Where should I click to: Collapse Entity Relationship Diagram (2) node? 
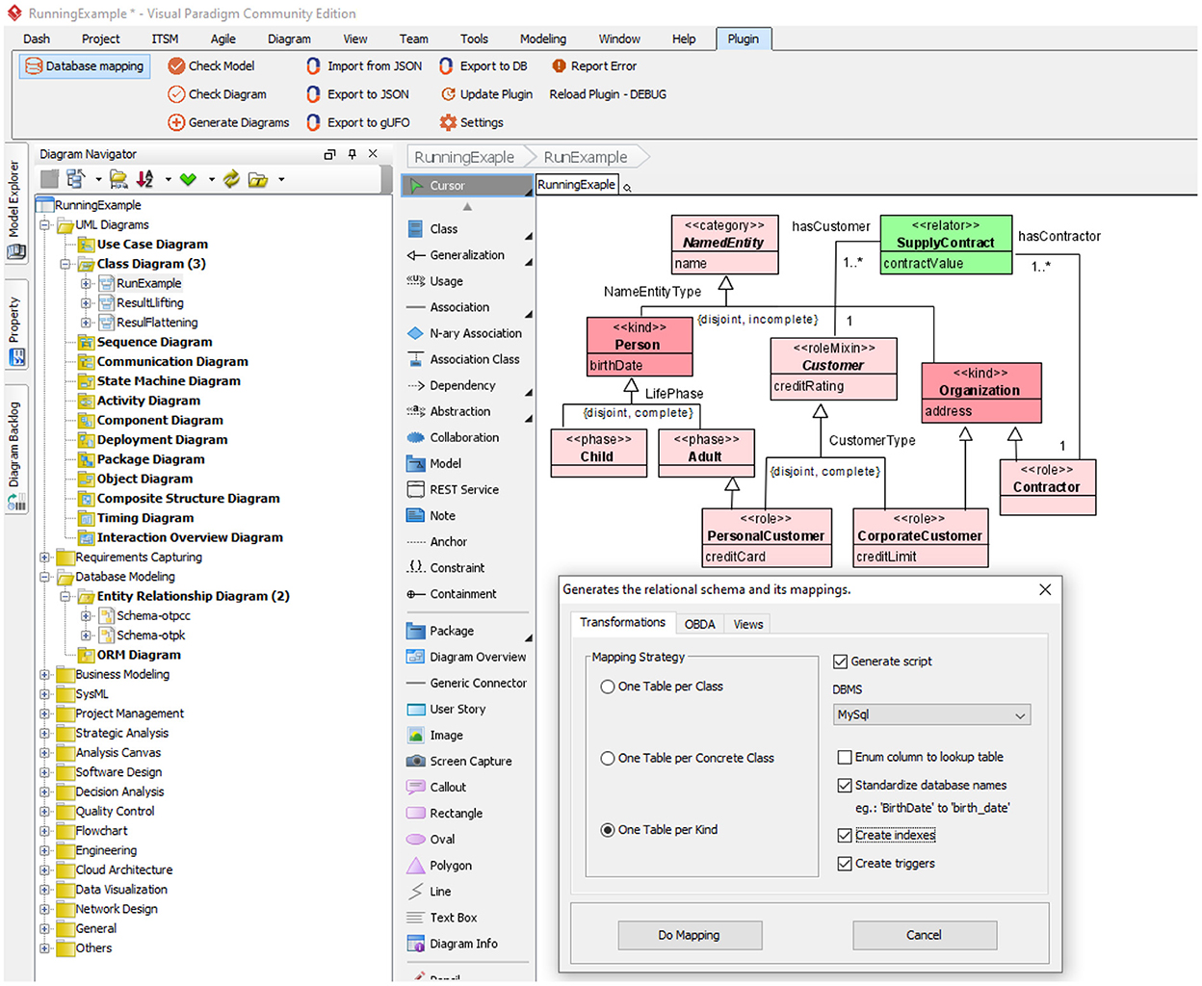click(x=65, y=596)
